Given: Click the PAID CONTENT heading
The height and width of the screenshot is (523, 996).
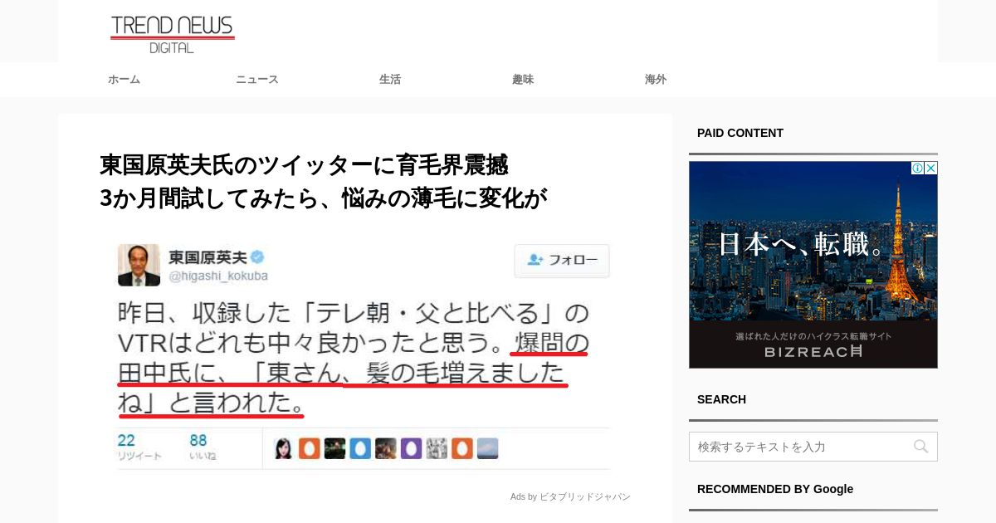Looking at the screenshot, I should point(740,133).
